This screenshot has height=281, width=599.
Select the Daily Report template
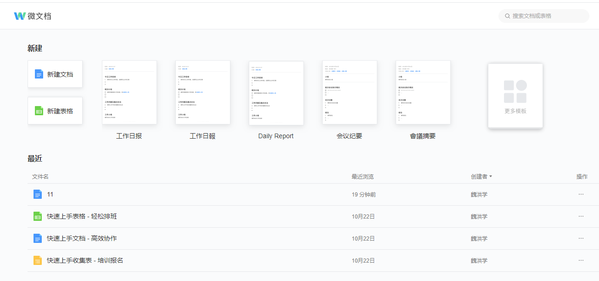[x=276, y=93]
